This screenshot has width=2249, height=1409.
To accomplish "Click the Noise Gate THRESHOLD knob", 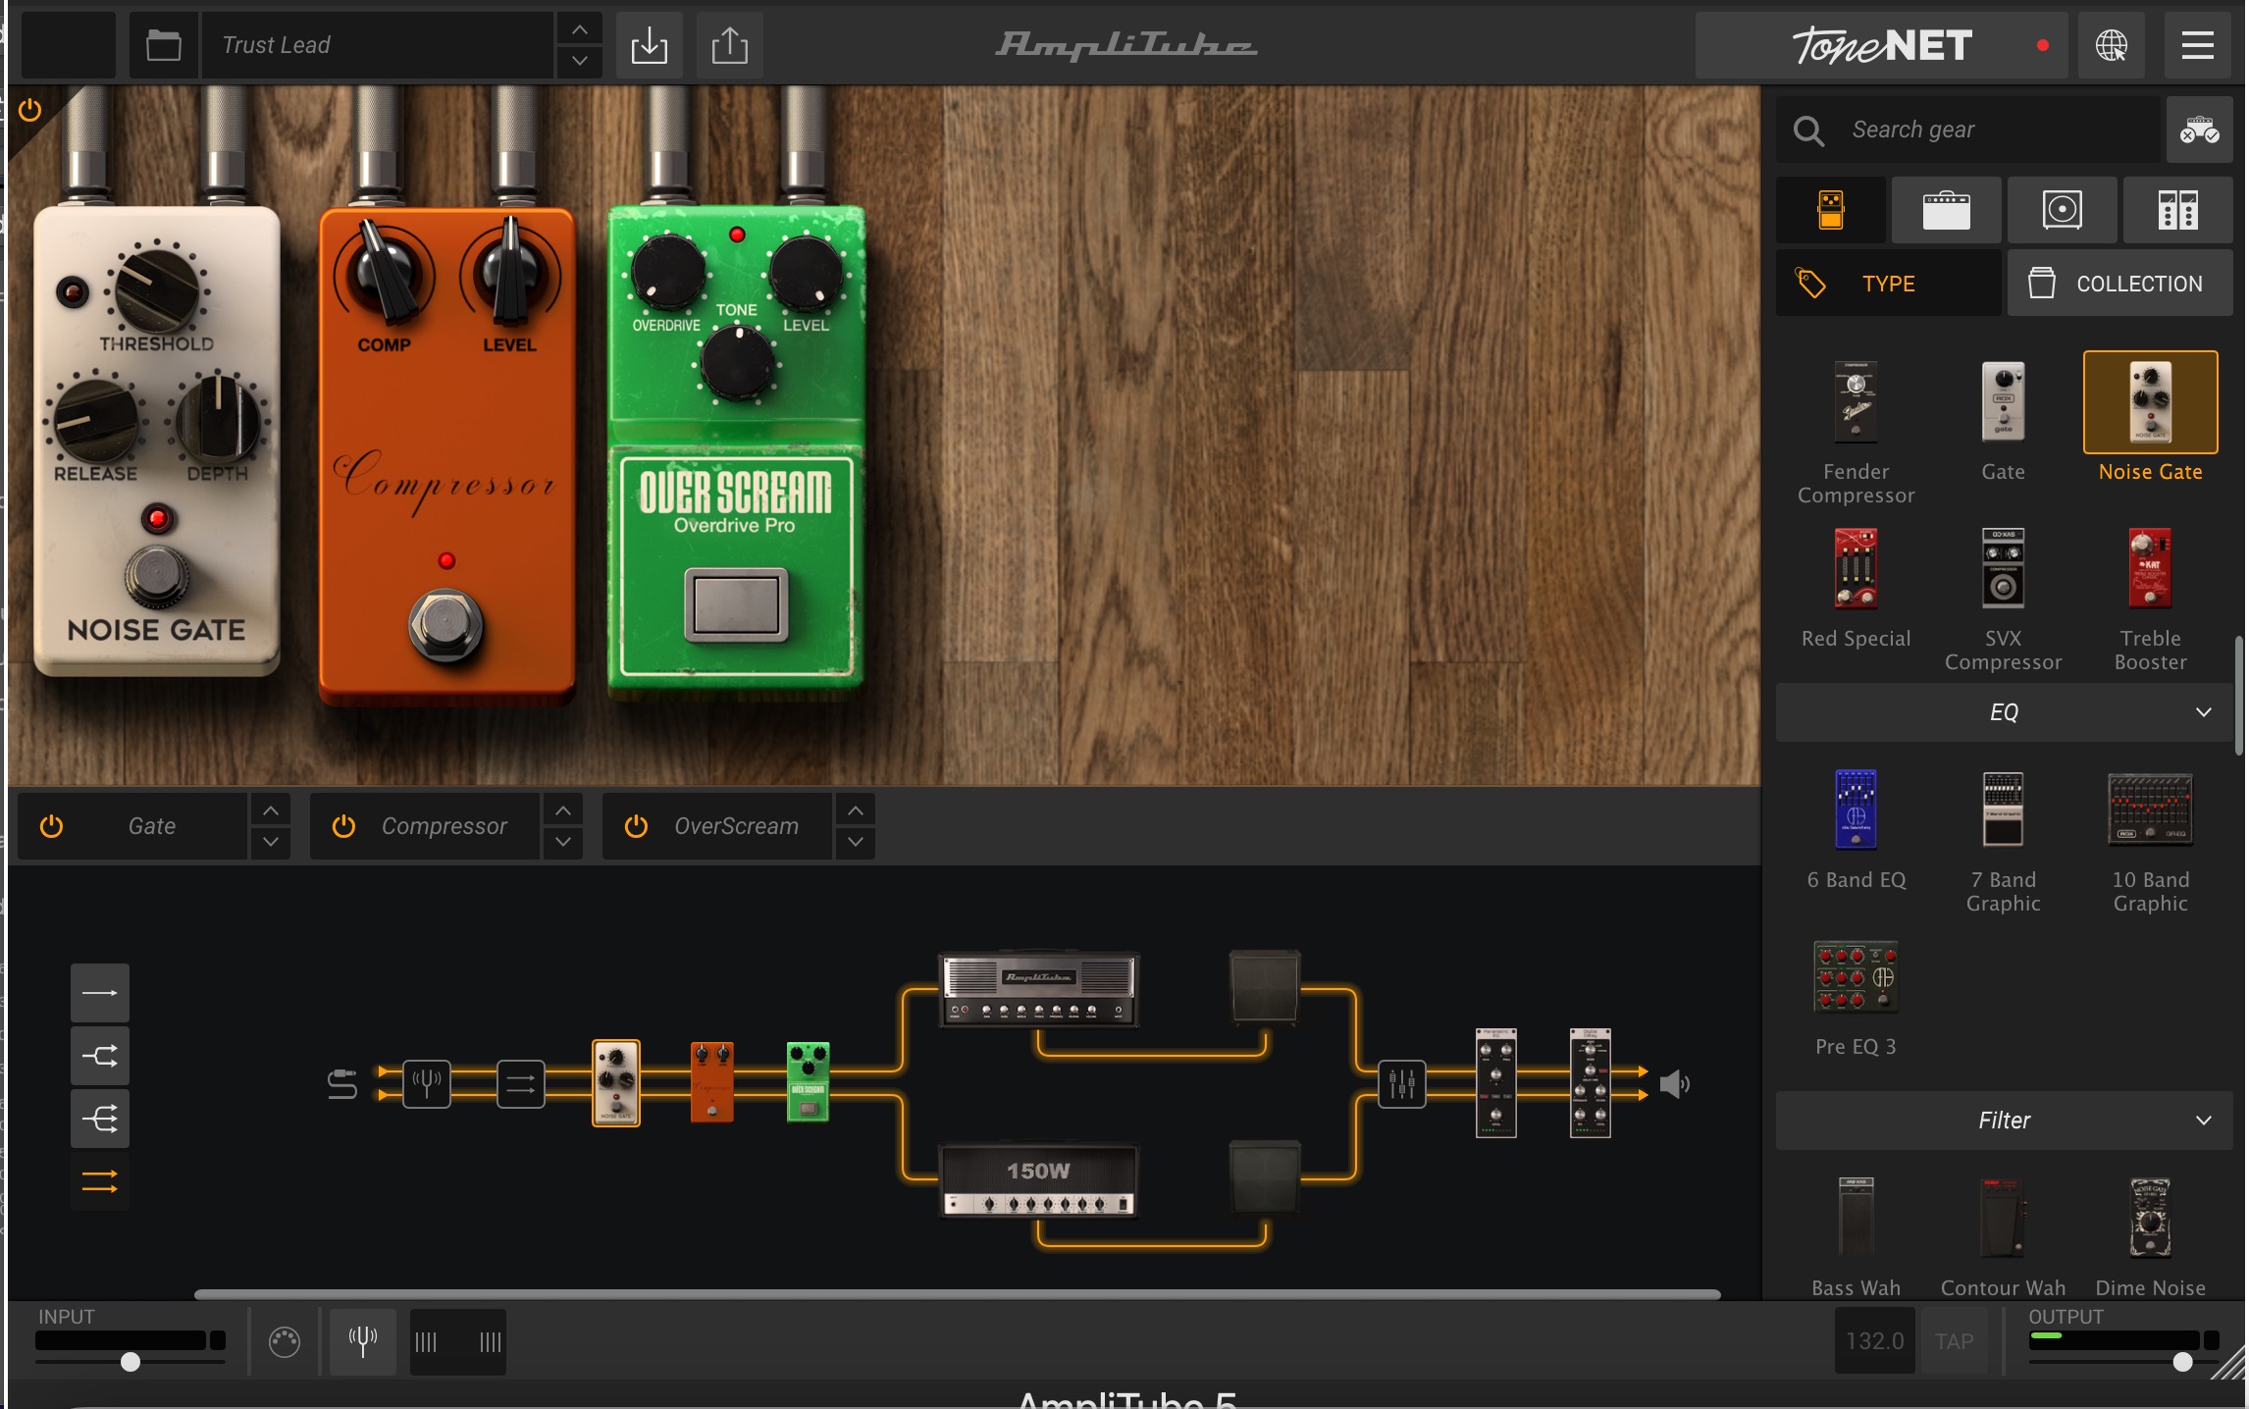I will [156, 289].
